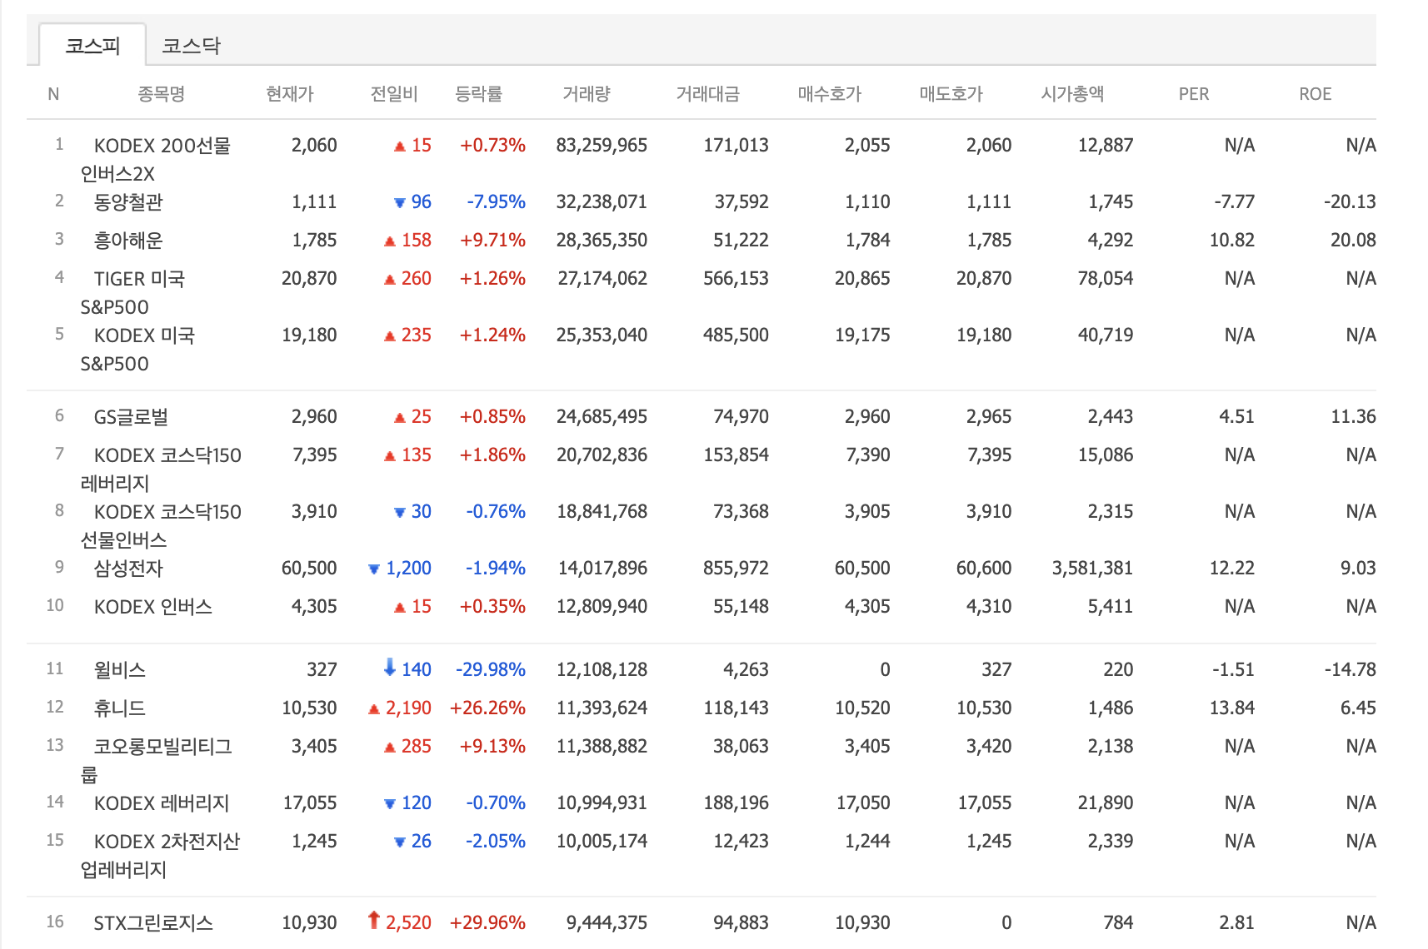Open KODEX 코스닥150 레버리지 link
The height and width of the screenshot is (949, 1428).
point(162,469)
